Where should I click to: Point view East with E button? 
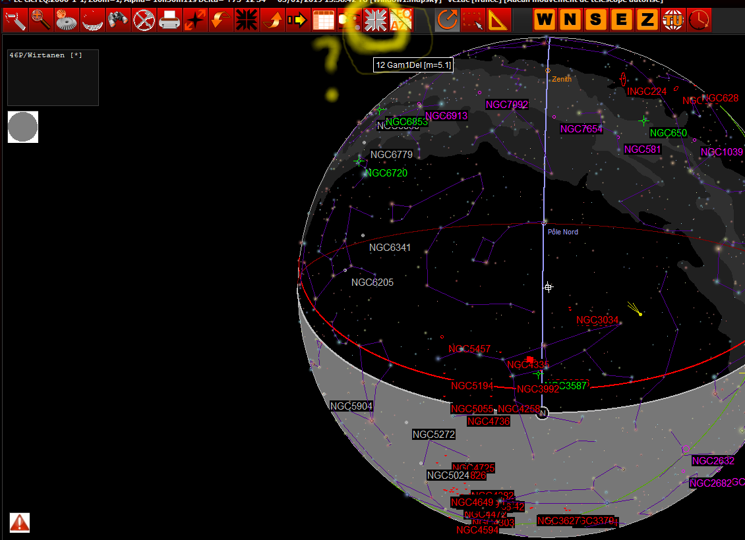click(x=622, y=20)
